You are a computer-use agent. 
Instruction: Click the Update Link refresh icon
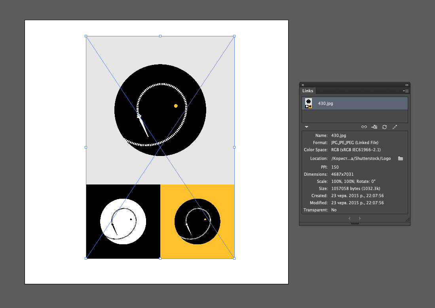[384, 127]
